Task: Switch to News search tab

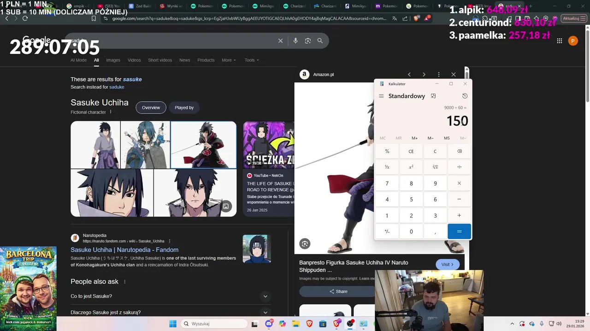Action: coord(184,60)
